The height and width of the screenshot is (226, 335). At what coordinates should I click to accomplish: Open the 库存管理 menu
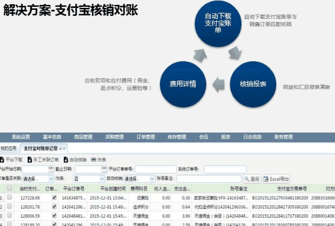(x=177, y=137)
